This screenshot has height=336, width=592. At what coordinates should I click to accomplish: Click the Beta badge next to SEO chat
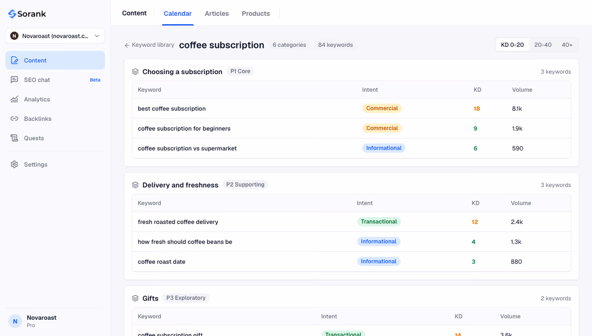(x=95, y=80)
